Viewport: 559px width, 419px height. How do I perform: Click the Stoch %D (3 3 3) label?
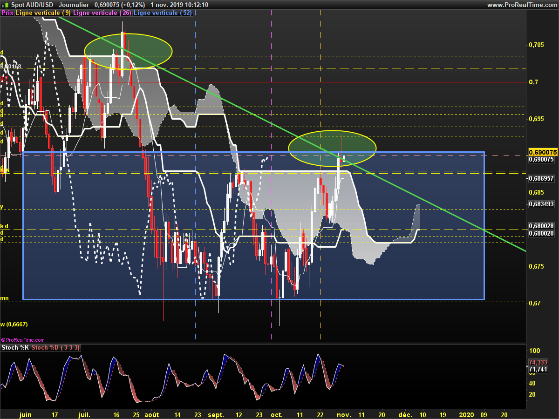[x=56, y=347]
